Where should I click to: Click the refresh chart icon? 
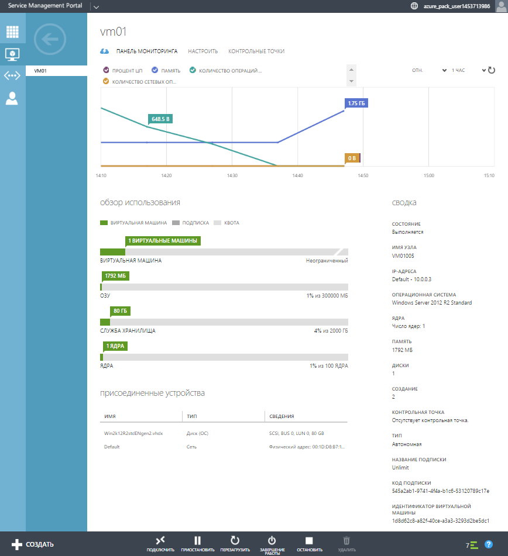click(492, 70)
